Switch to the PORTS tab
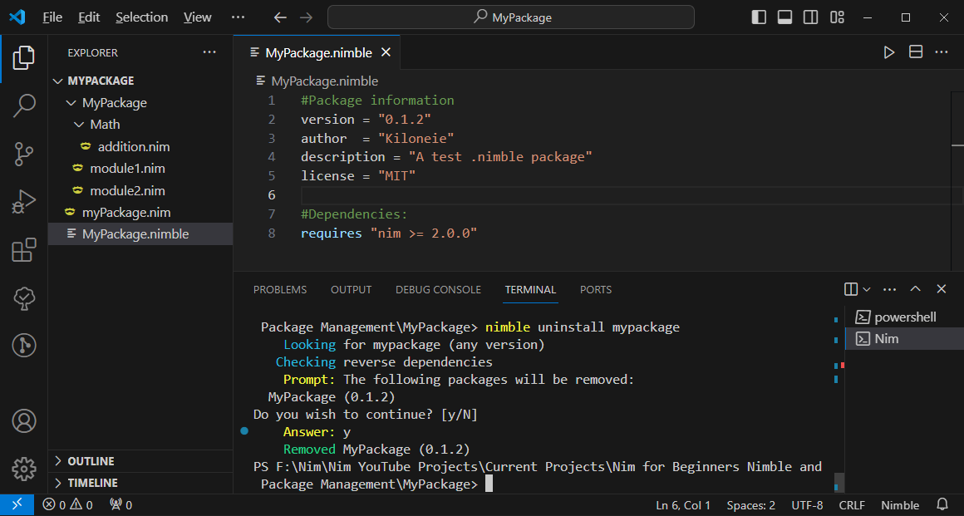The height and width of the screenshot is (516, 964). point(596,289)
